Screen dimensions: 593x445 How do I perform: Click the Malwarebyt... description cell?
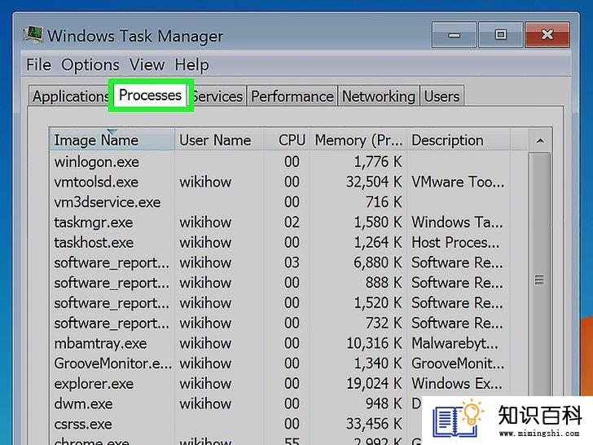pos(455,343)
